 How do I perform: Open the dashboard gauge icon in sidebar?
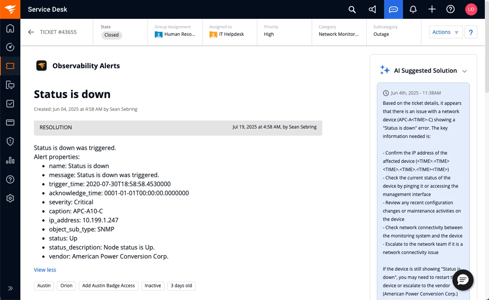tap(10, 47)
